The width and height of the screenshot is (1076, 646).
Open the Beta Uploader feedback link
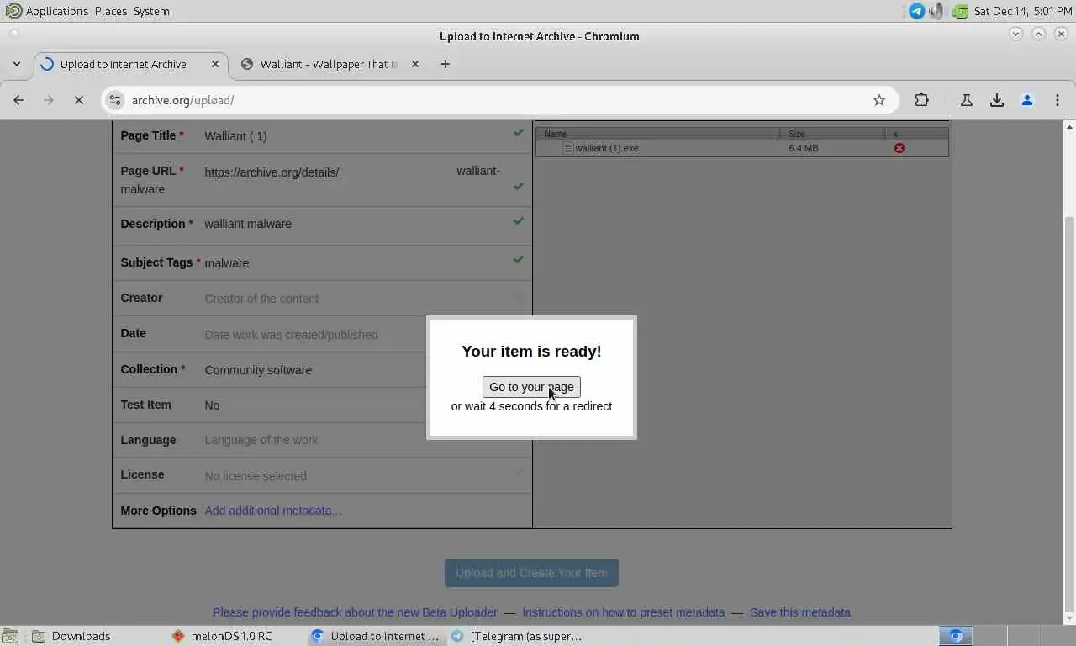[x=355, y=612]
